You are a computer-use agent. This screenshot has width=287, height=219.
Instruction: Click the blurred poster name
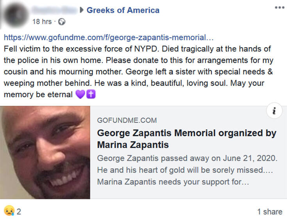[x=54, y=10]
